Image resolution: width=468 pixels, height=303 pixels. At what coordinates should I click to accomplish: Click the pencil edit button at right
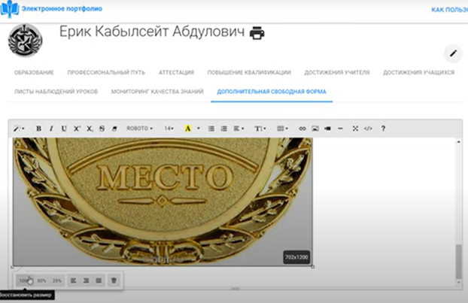coord(452,53)
